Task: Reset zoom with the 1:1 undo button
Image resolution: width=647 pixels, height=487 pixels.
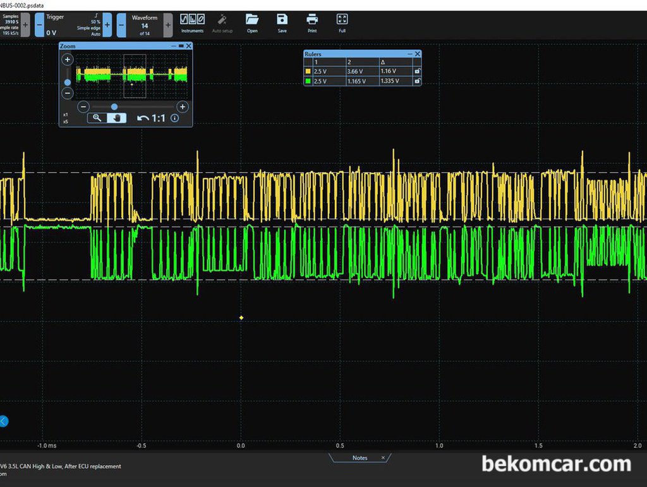Action: coord(151,118)
